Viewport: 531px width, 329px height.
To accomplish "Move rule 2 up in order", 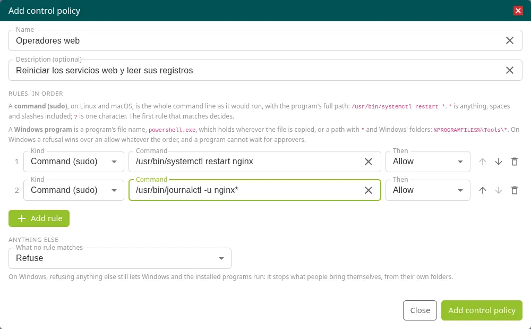I will (x=483, y=190).
